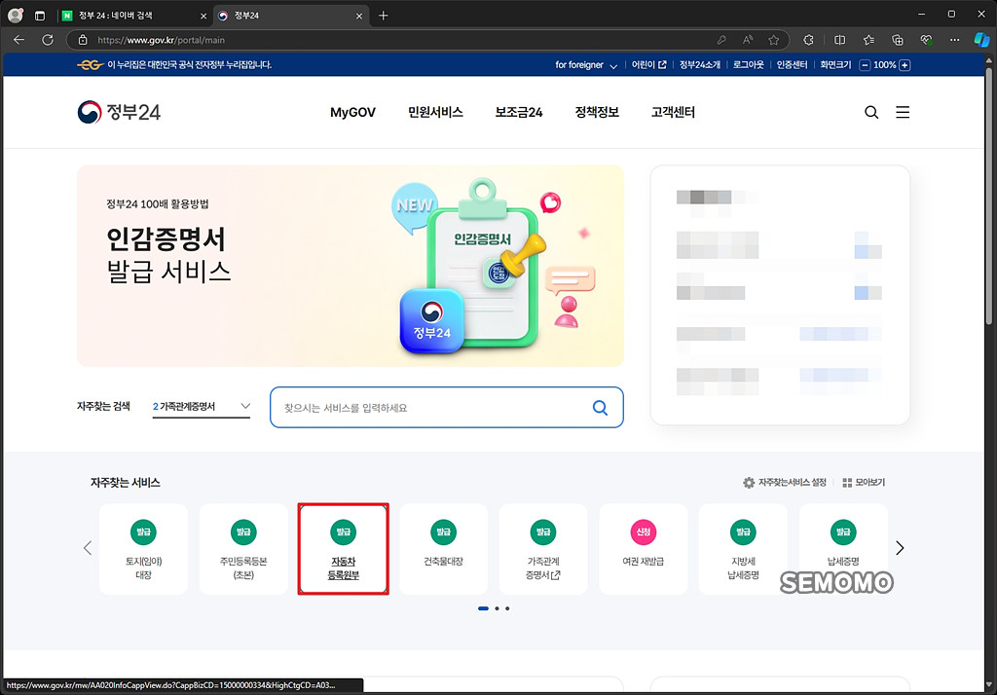
Task: Open the 인증센터 link
Action: point(792,65)
